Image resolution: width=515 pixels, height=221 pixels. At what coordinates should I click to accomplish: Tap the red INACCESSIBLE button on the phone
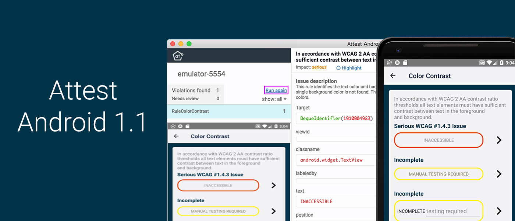point(438,140)
